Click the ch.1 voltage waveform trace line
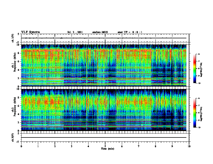This screenshot has width=213, height=164. [x=104, y=38]
